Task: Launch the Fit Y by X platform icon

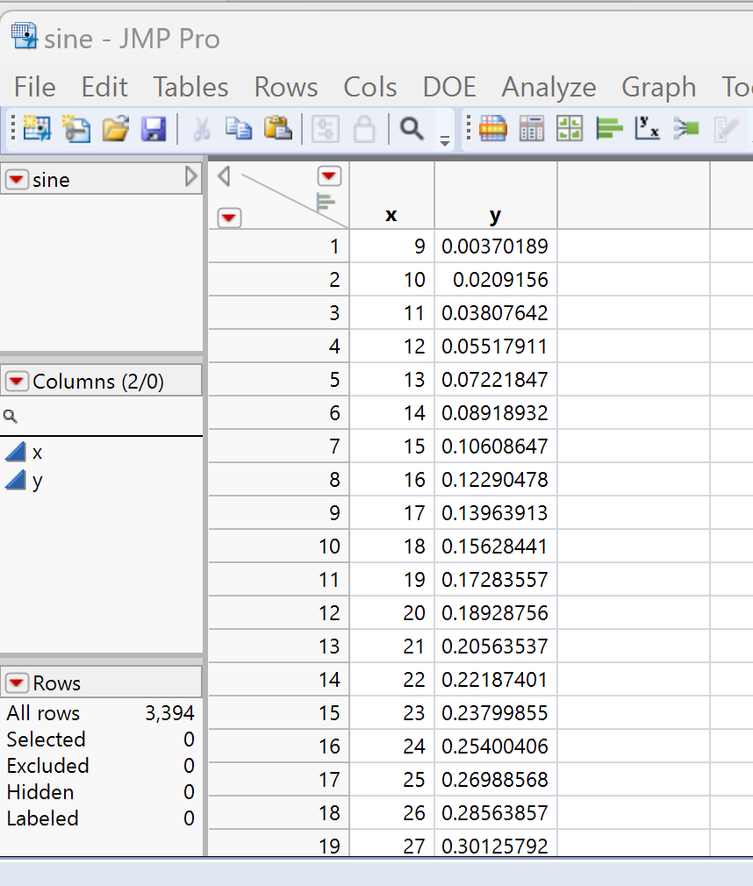Action: click(x=648, y=128)
